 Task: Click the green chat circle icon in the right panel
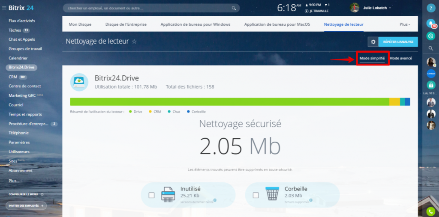431,36
